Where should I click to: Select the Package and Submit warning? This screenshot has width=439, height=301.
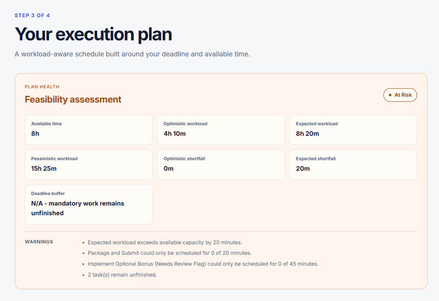click(170, 253)
